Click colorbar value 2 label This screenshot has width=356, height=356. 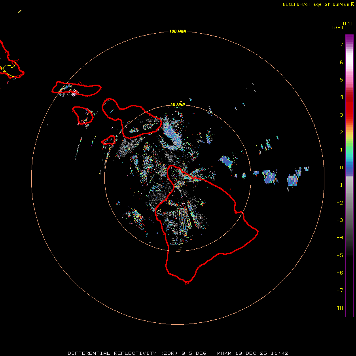click(341, 133)
